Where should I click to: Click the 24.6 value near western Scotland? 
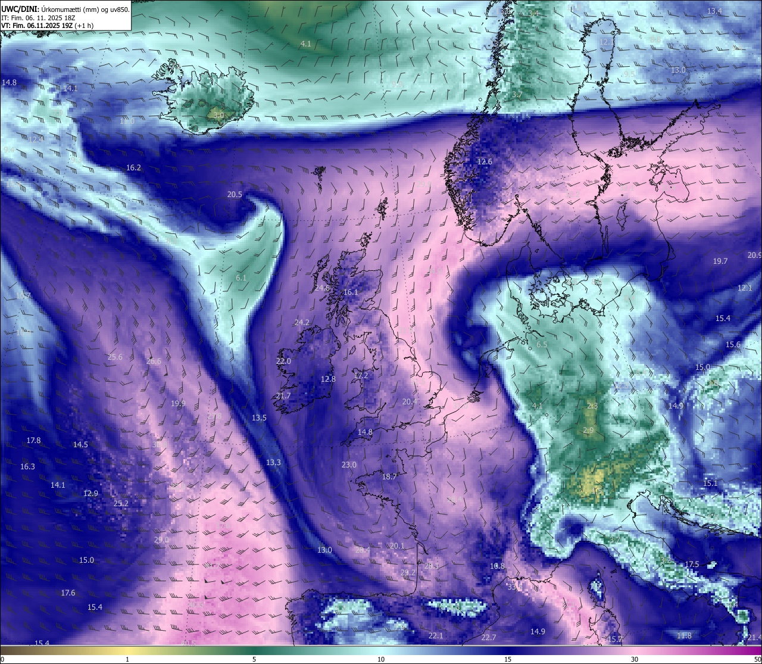click(x=322, y=288)
